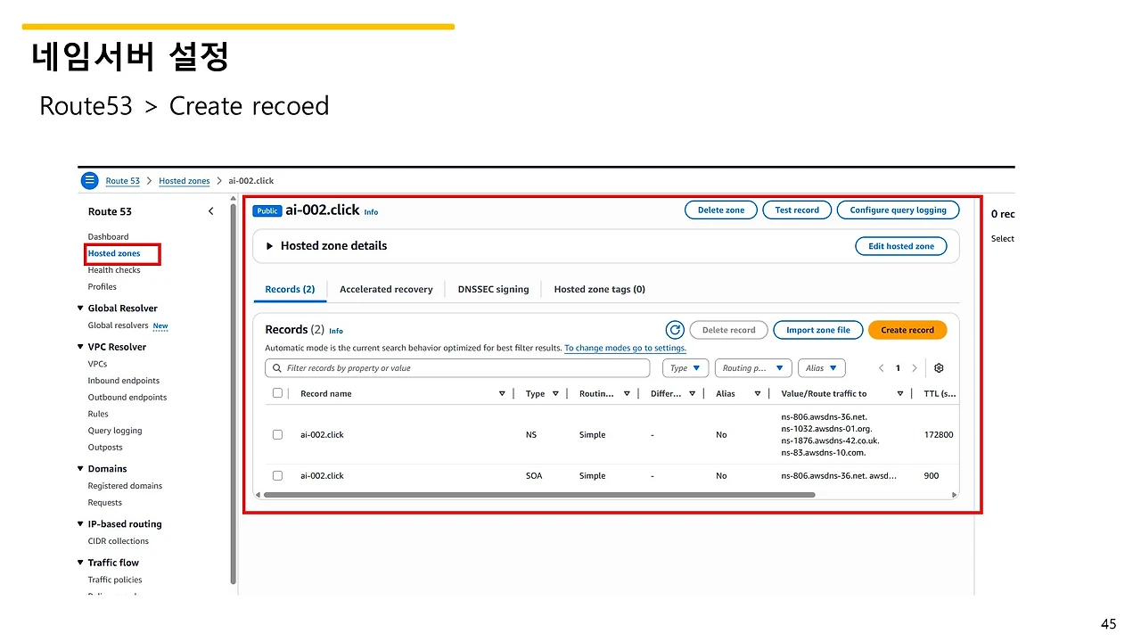Screen dimensions: 1141x642
Task: Collapse the VPC Resolver nav section
Action: pyautogui.click(x=80, y=347)
